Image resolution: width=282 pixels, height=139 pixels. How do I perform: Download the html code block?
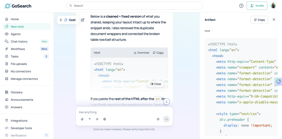click(x=141, y=53)
